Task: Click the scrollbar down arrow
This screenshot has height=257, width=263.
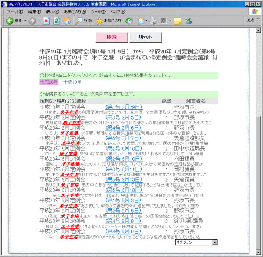Action: click(258, 252)
